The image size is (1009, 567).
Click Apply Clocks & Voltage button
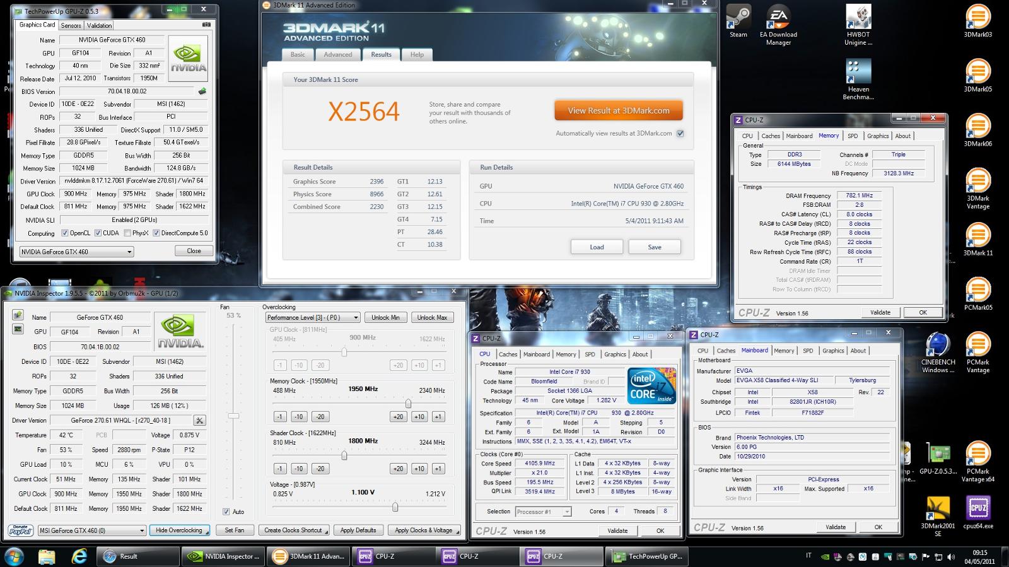click(x=424, y=530)
